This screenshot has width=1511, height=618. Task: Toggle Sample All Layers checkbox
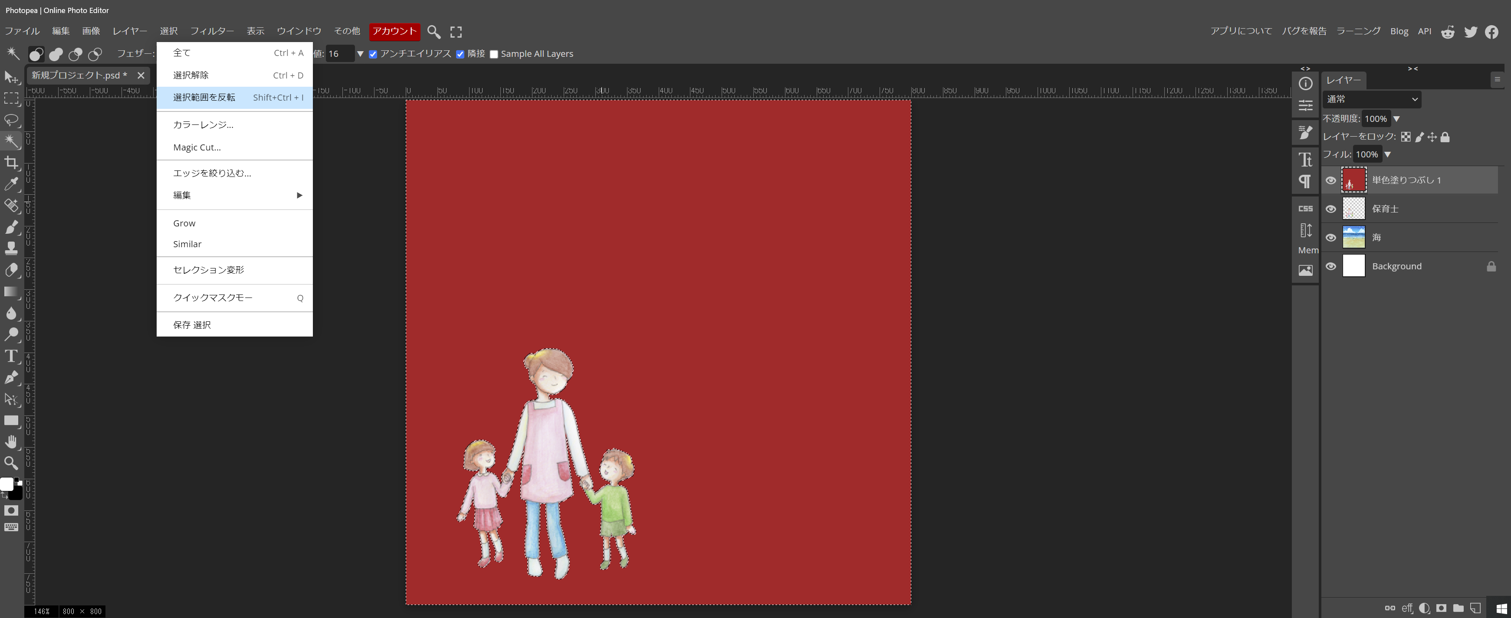point(494,54)
